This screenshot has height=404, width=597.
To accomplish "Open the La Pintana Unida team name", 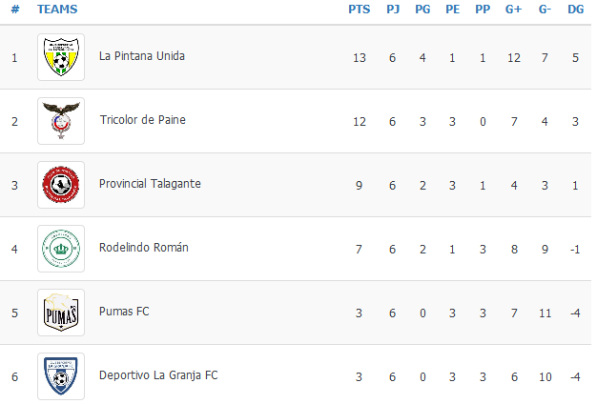I will (142, 56).
